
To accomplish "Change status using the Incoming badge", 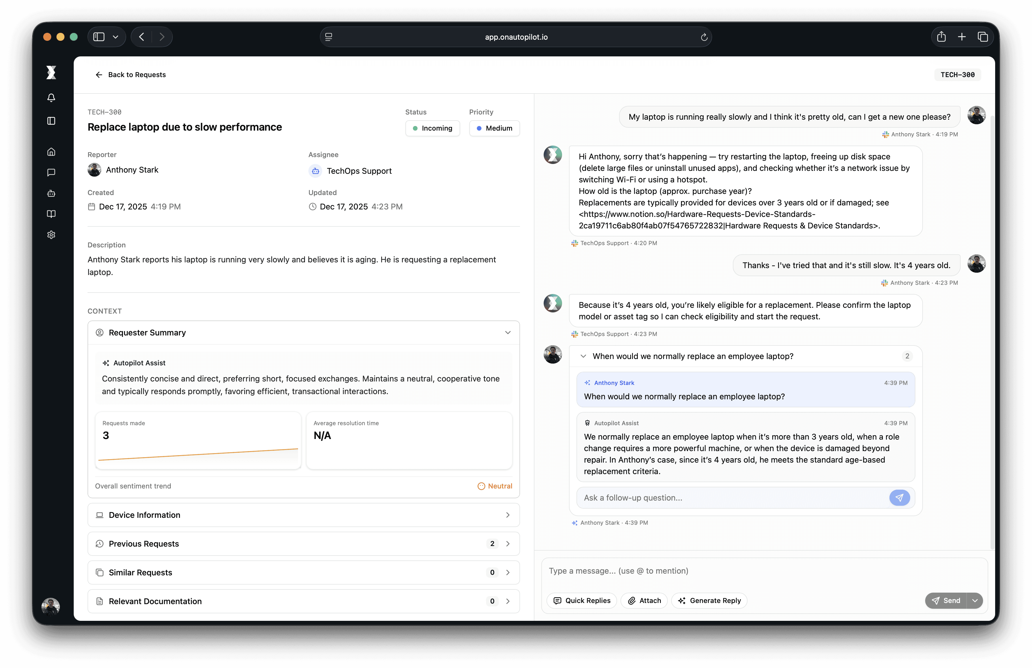I will (x=432, y=128).
